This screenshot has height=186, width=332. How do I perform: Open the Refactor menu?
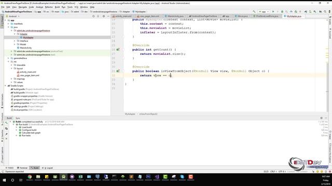tap(49, 7)
